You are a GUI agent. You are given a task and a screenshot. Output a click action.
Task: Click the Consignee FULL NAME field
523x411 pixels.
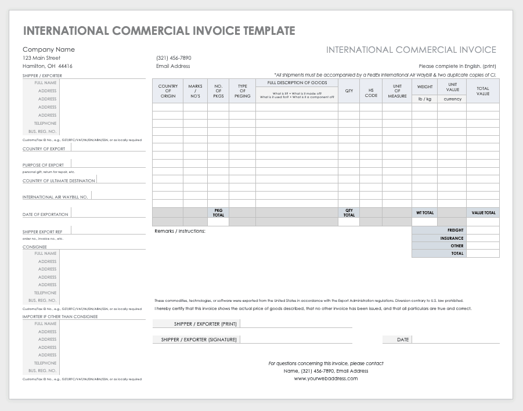point(102,254)
